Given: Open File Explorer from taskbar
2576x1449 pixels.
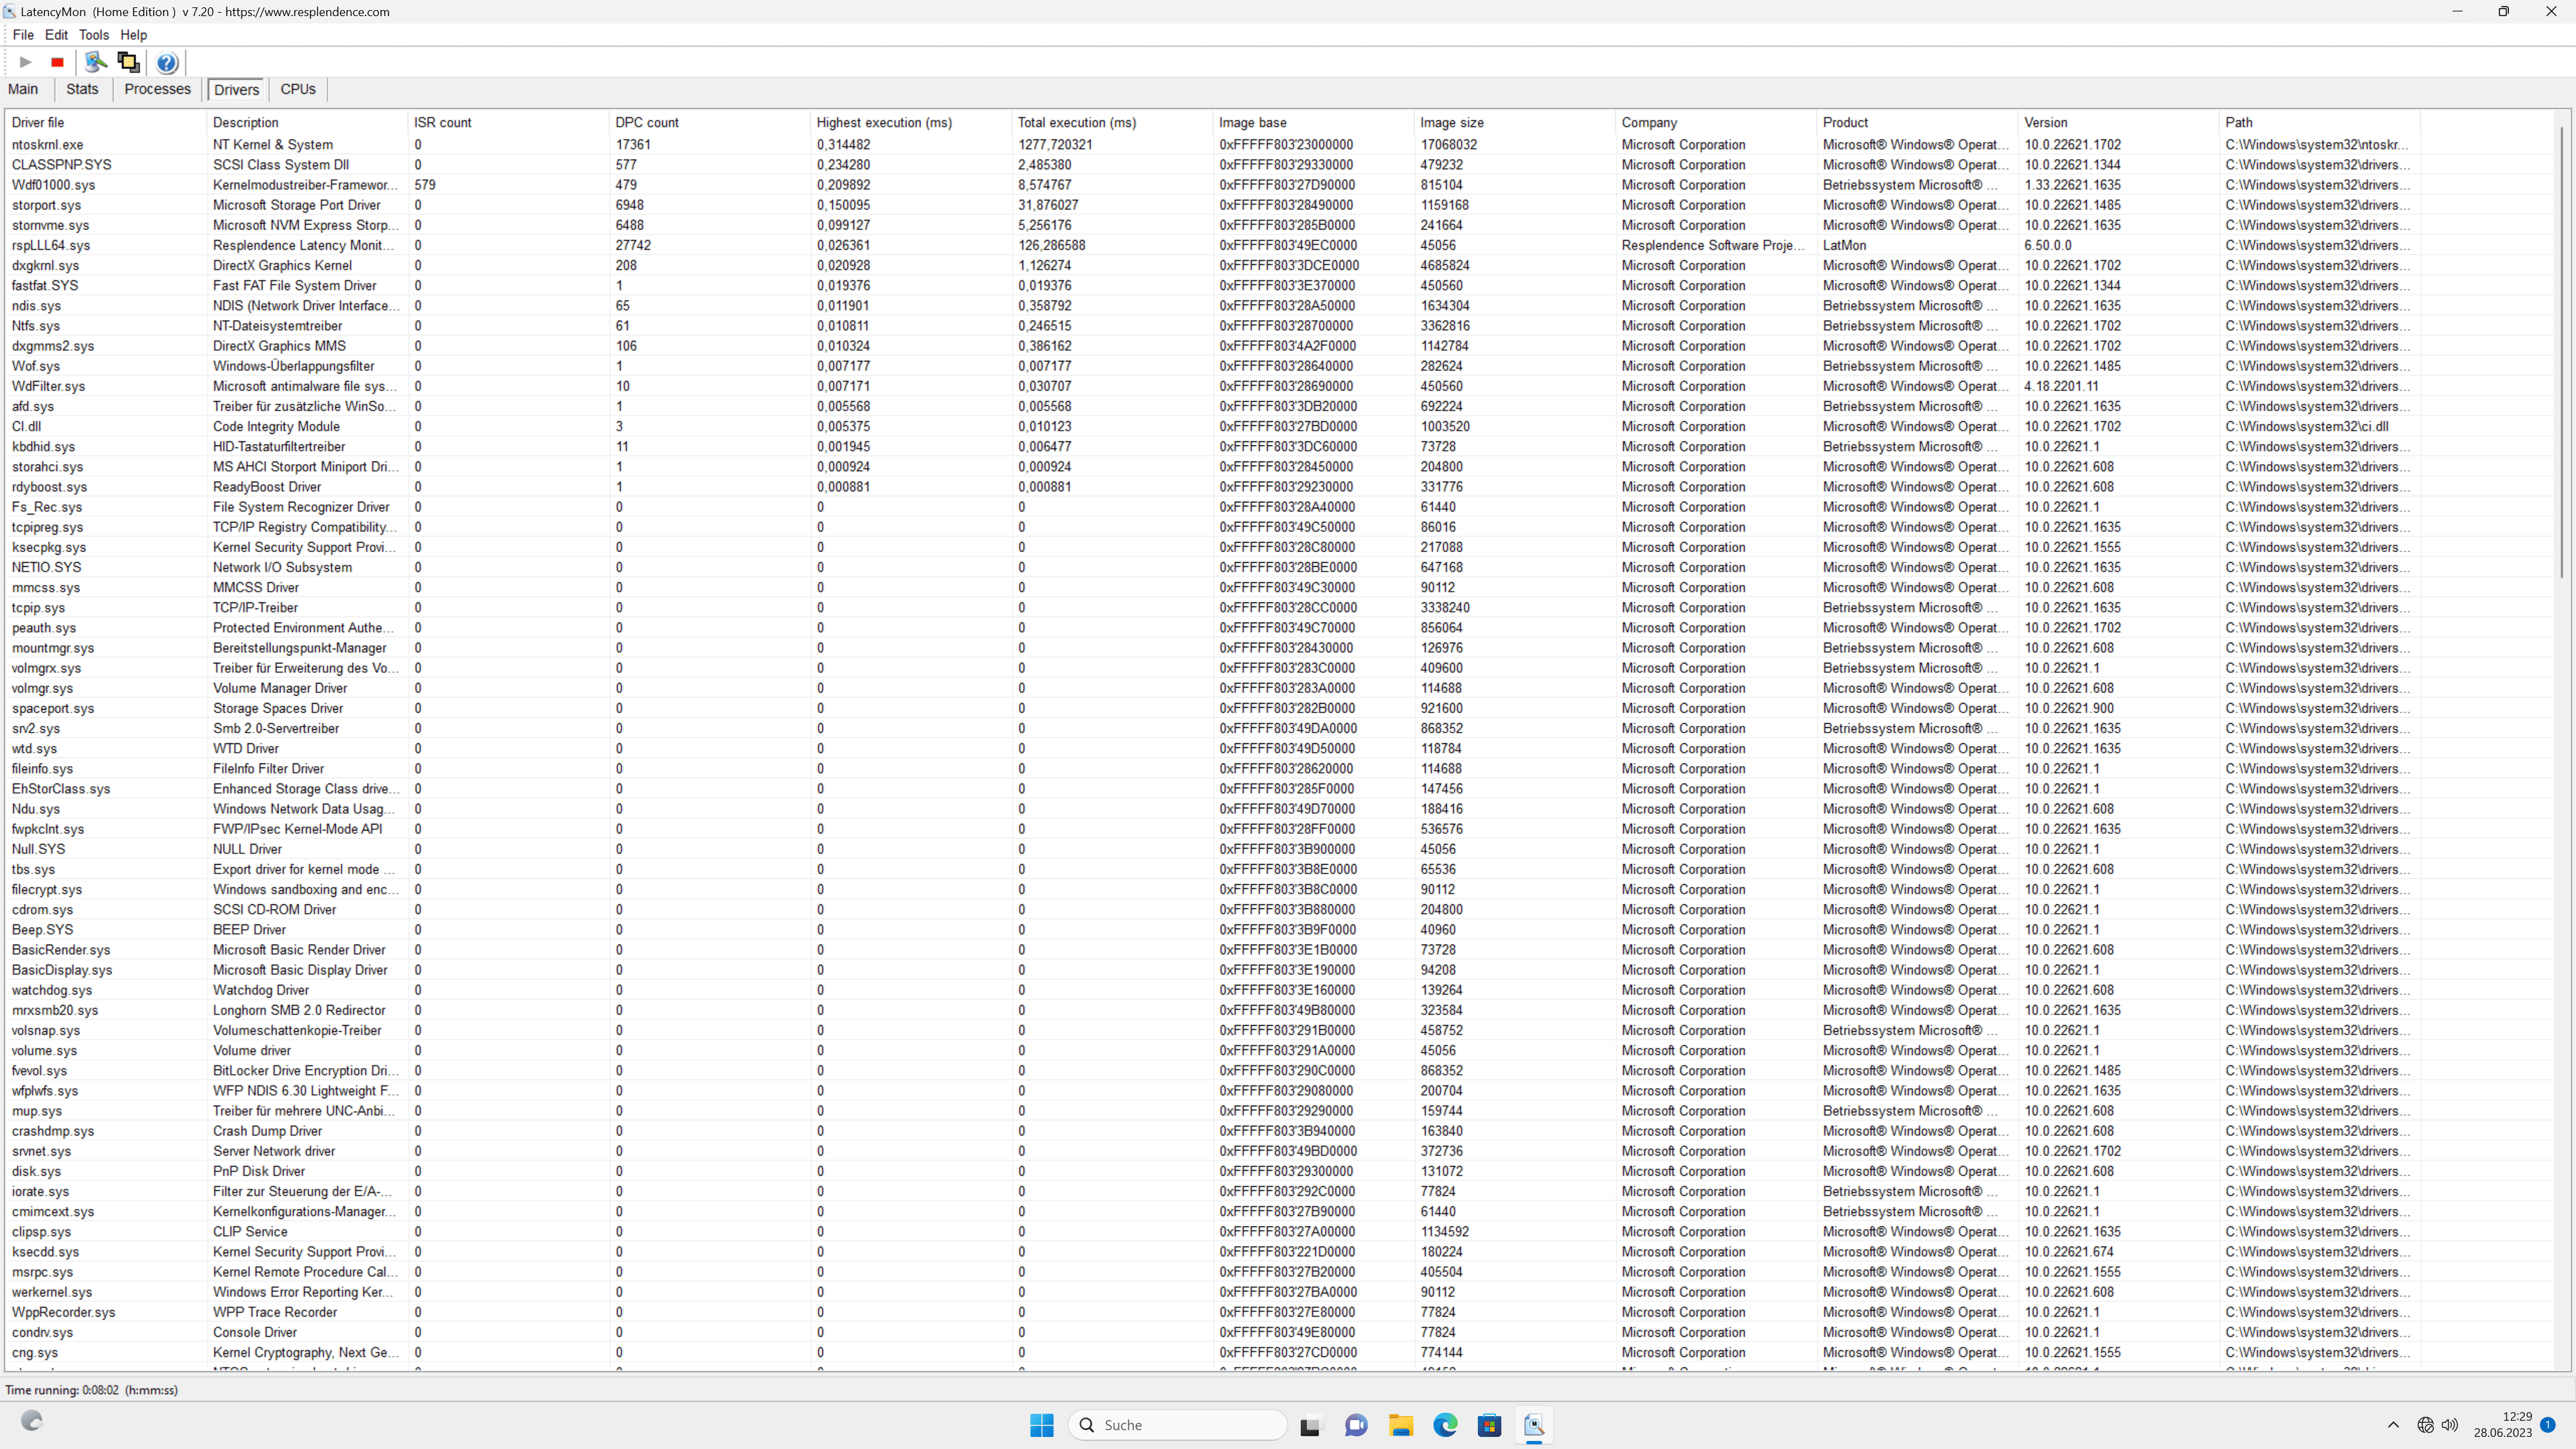Looking at the screenshot, I should tap(1400, 1425).
